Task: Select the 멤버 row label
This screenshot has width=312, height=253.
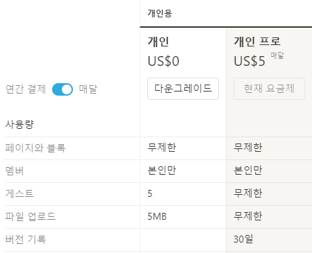Action: (x=15, y=171)
